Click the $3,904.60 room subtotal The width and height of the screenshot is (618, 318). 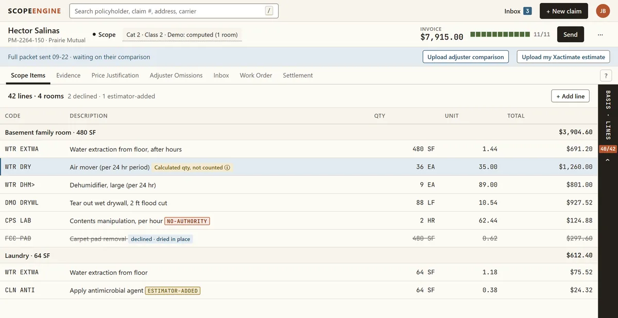(x=576, y=132)
